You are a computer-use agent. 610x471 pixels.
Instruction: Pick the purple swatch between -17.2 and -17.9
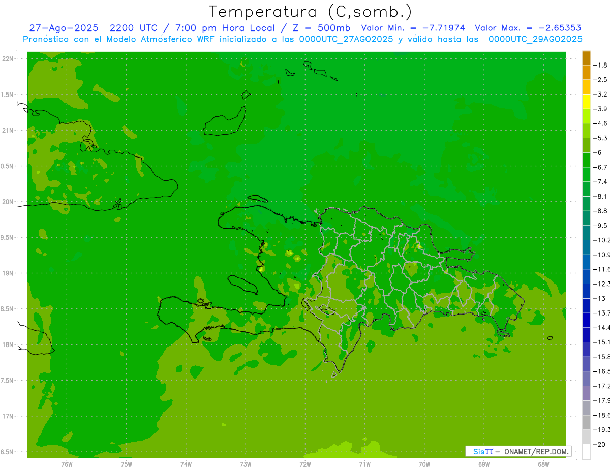[586, 393]
